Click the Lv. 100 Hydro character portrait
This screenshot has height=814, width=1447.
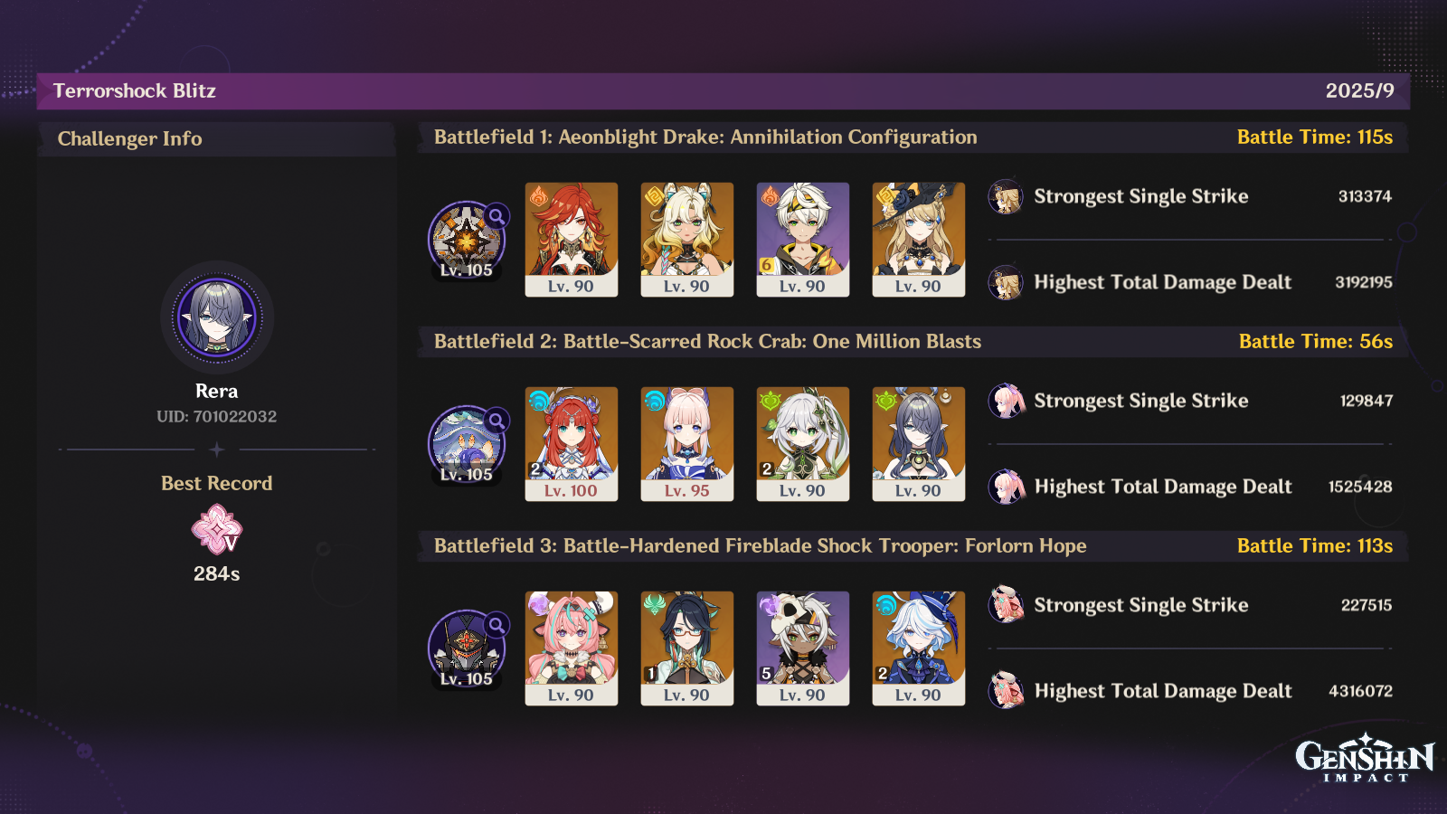[x=572, y=444]
